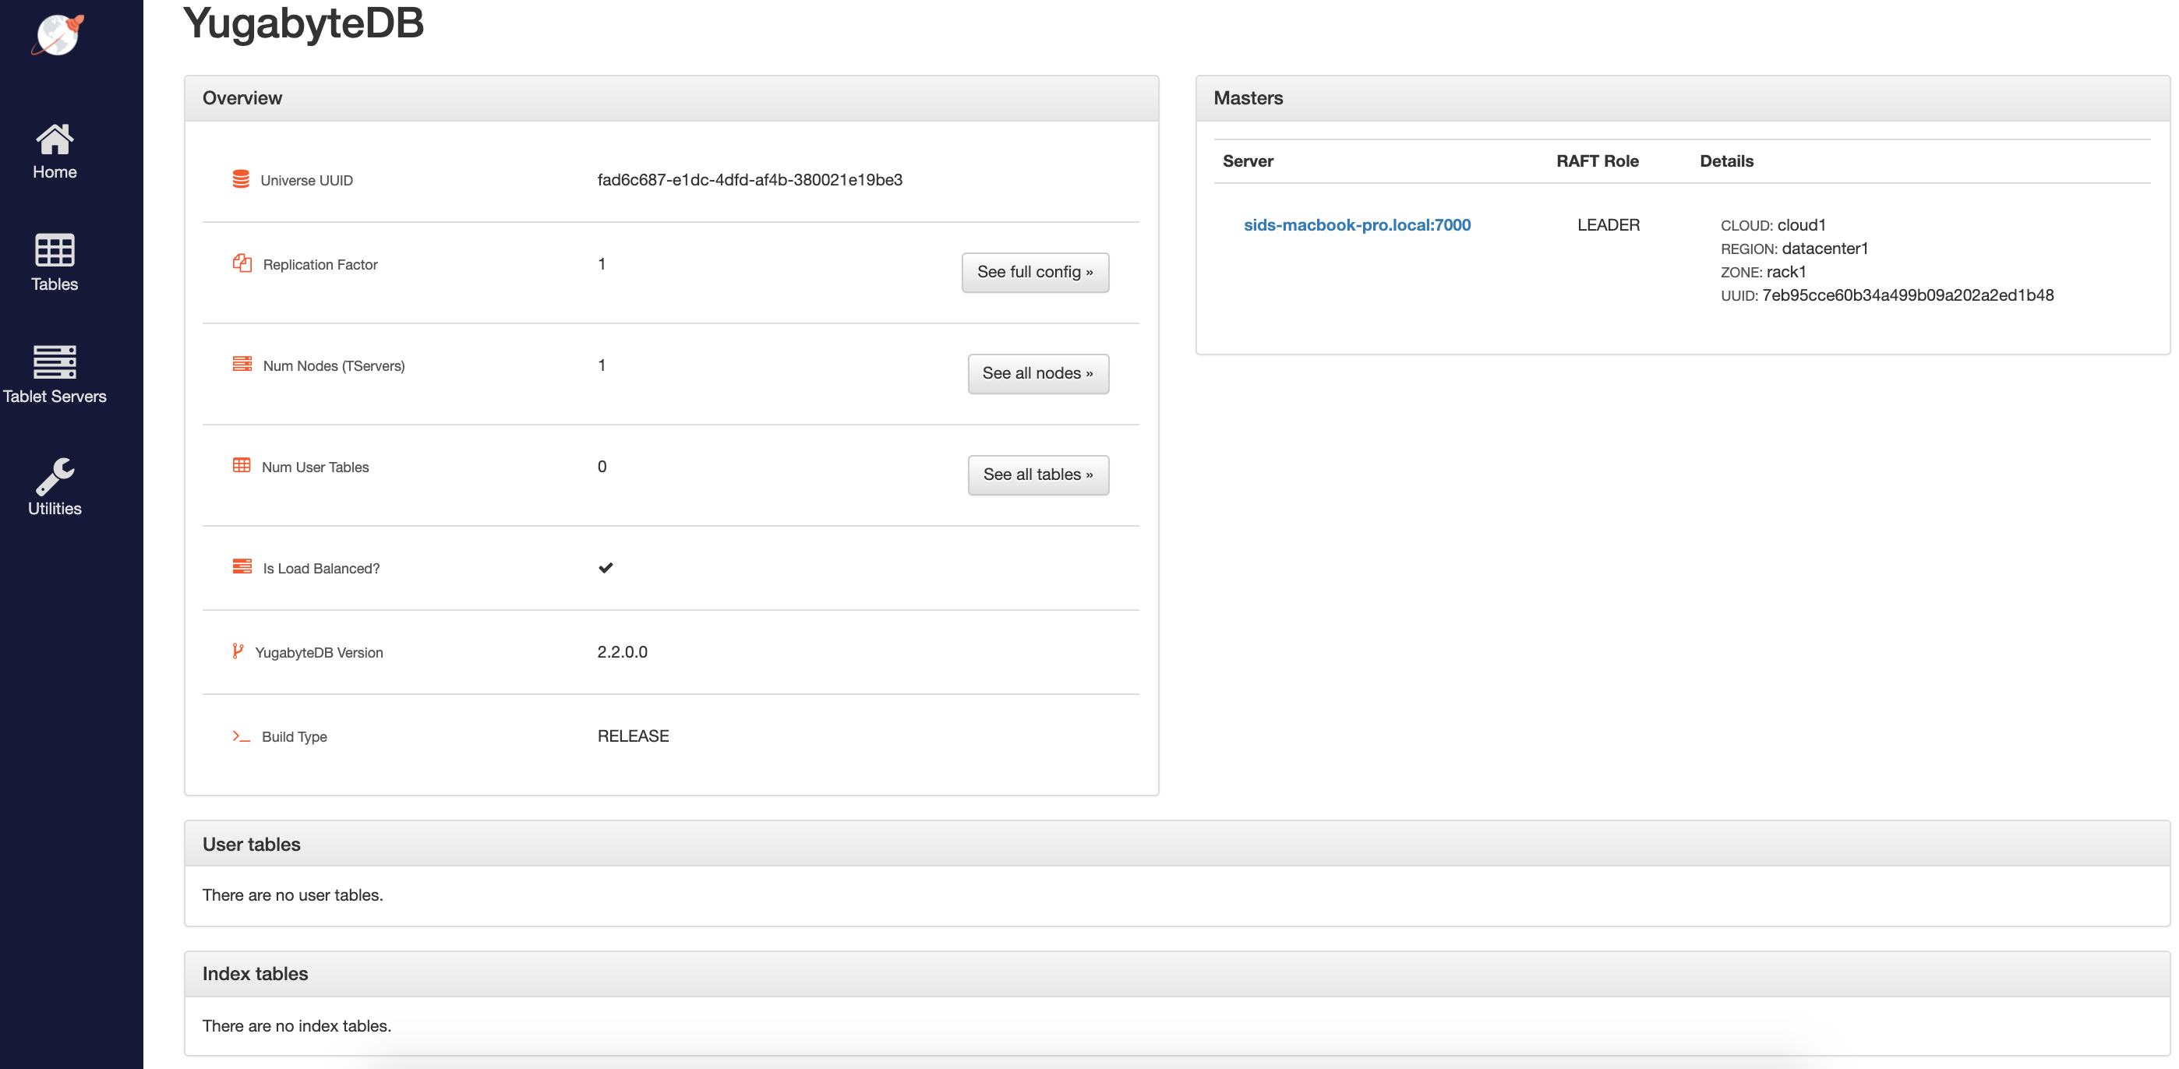Click the Num User Tables value 0
The height and width of the screenshot is (1069, 2179).
(x=602, y=467)
